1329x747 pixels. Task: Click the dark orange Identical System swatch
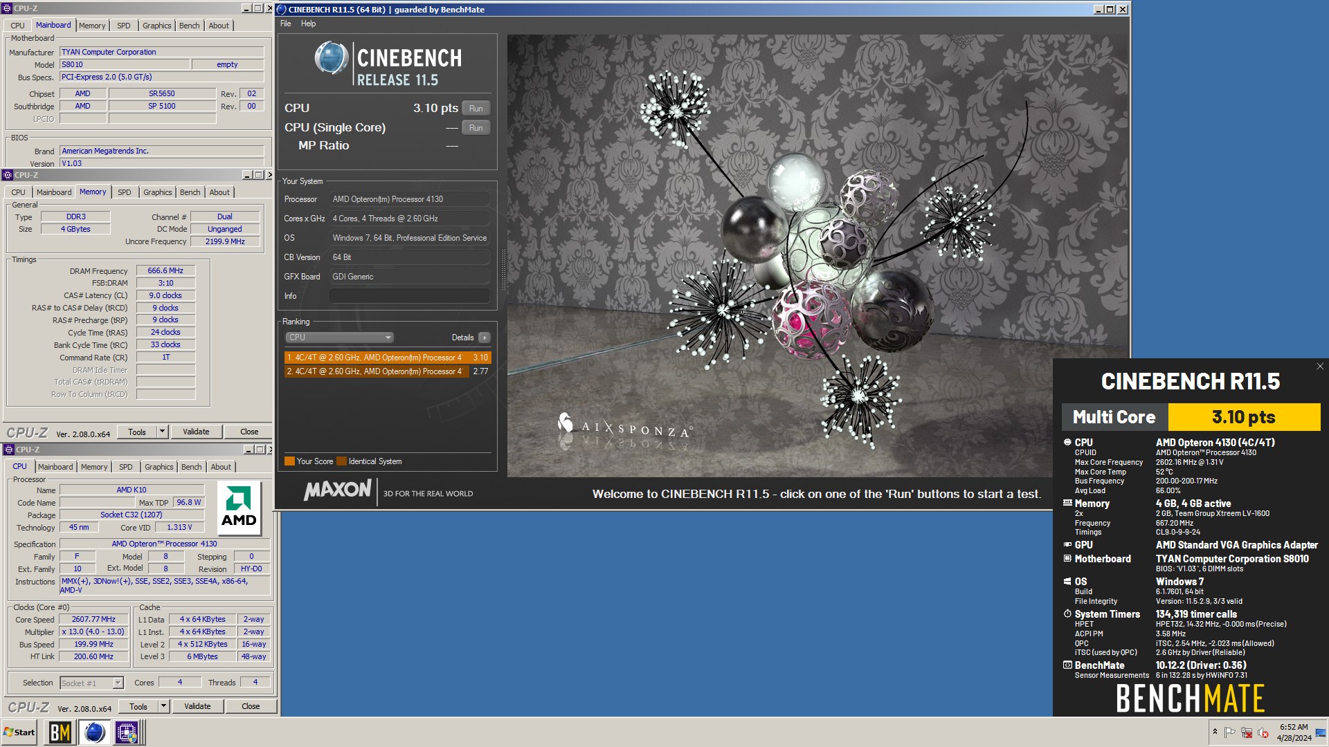[x=341, y=461]
